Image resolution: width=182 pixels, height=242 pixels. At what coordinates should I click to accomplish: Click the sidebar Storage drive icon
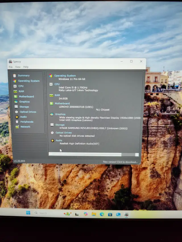click(x=16, y=107)
